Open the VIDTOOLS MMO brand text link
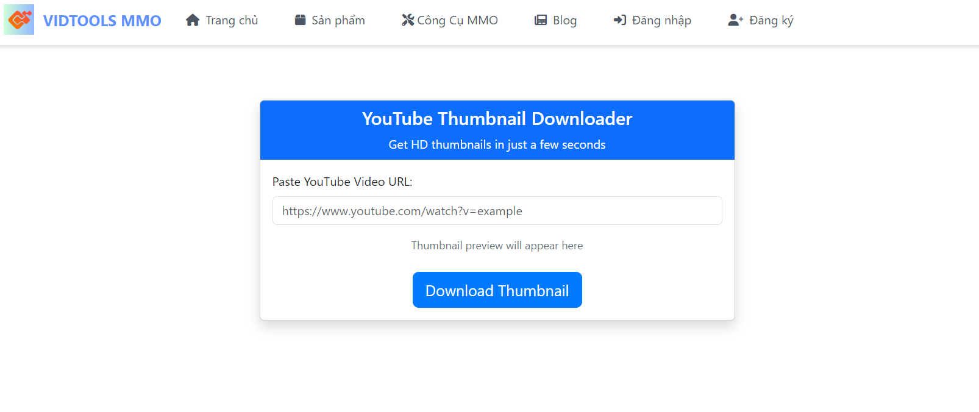The width and height of the screenshot is (979, 412). coord(102,21)
